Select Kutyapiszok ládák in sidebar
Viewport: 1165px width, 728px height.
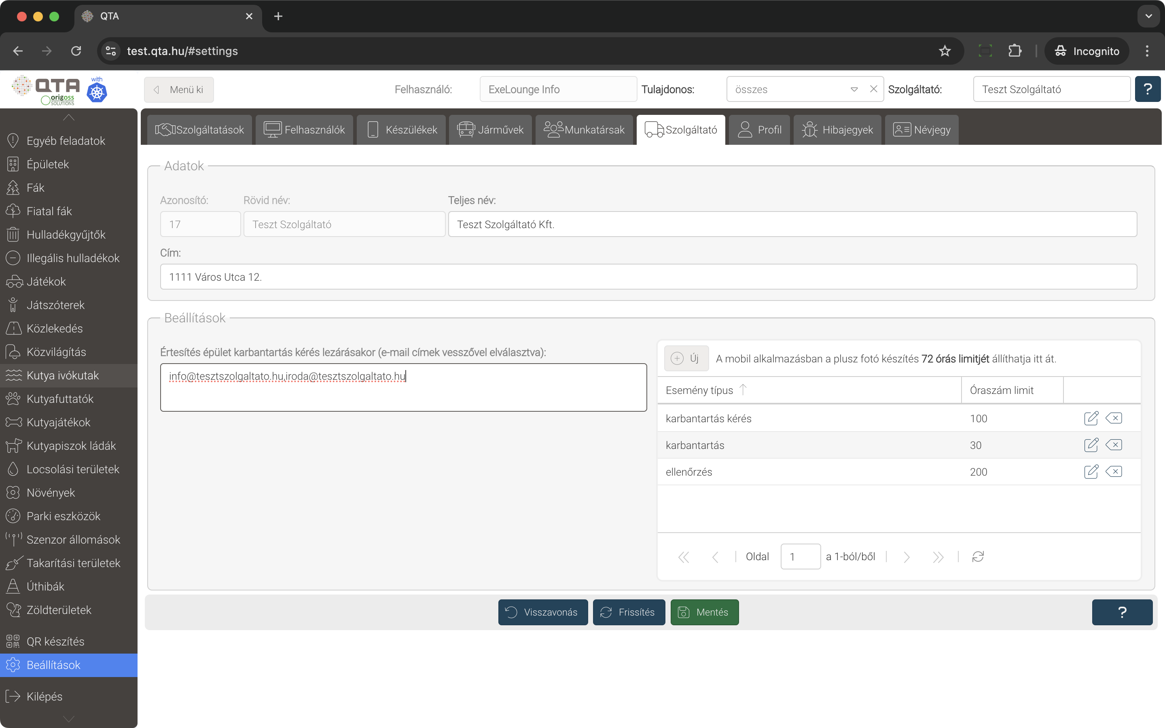pyautogui.click(x=68, y=446)
